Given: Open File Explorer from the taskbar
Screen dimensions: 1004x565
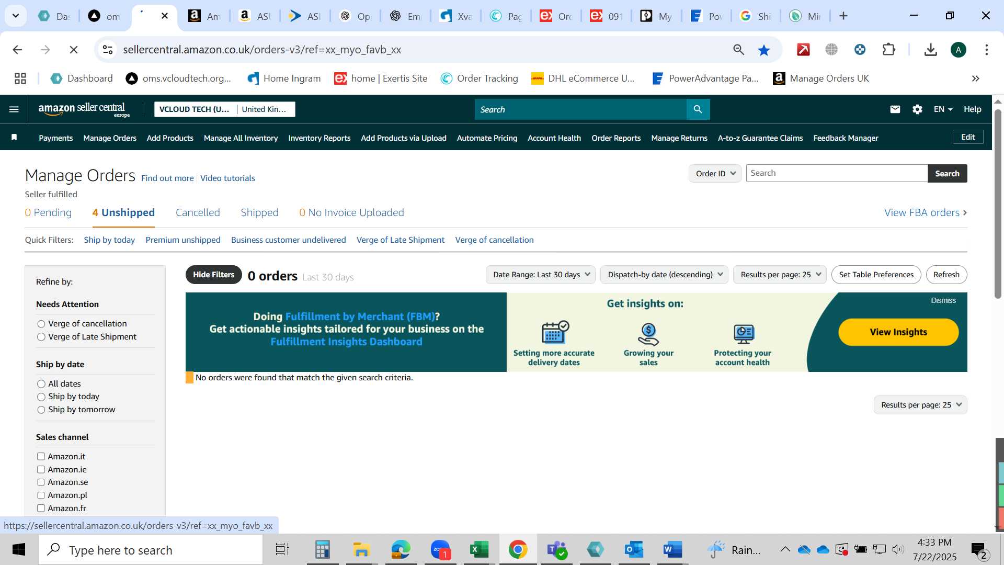Looking at the screenshot, I should pos(361,549).
